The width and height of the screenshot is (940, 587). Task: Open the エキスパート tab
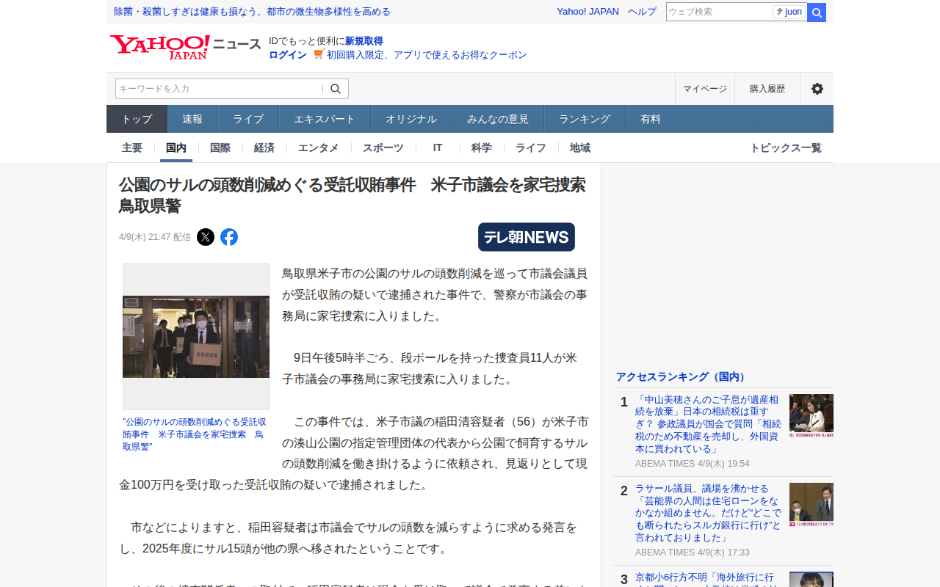325,119
